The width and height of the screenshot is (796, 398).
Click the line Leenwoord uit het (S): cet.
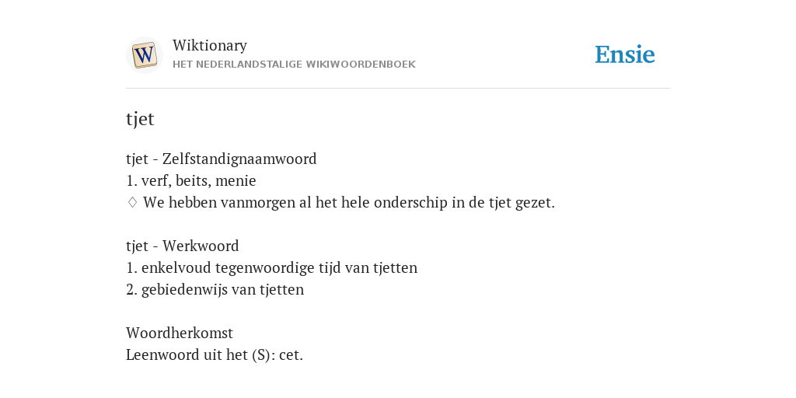click(215, 354)
